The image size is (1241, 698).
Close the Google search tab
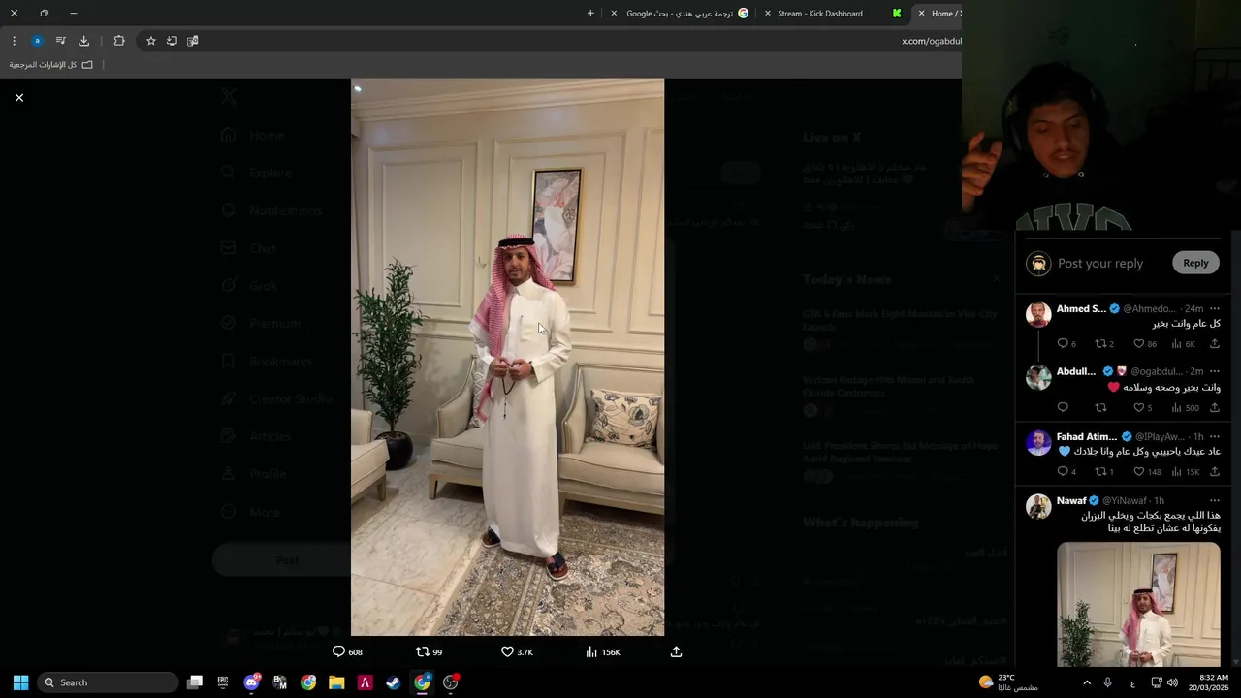tap(614, 14)
